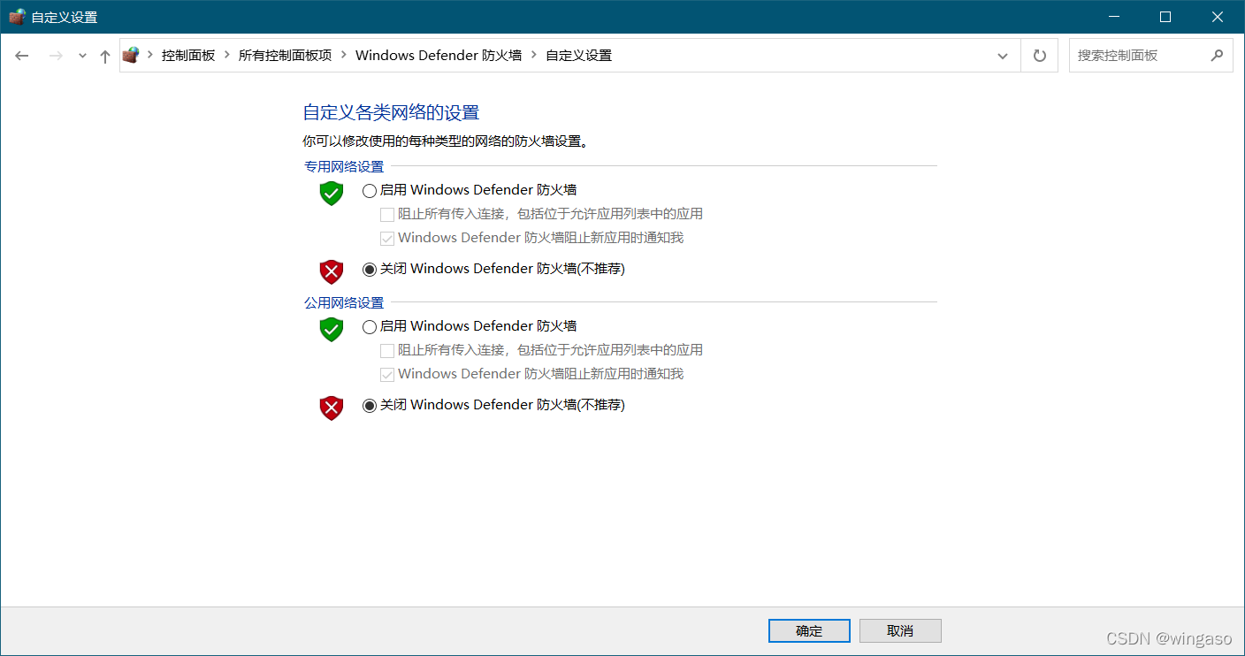Refresh the control panel page

point(1040,56)
